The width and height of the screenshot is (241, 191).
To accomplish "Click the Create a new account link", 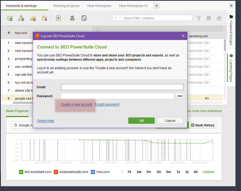I will [x=76, y=104].
